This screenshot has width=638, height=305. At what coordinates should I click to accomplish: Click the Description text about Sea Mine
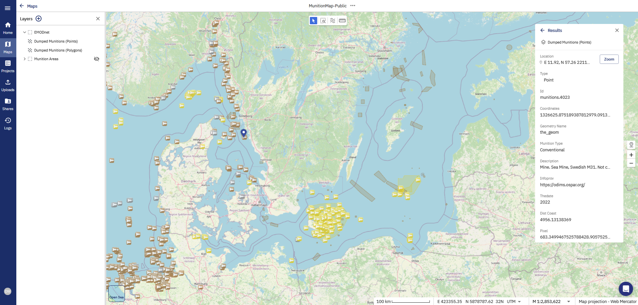(575, 167)
